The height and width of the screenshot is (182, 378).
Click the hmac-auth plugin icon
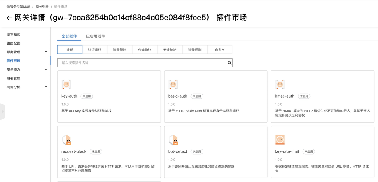(x=280, y=84)
